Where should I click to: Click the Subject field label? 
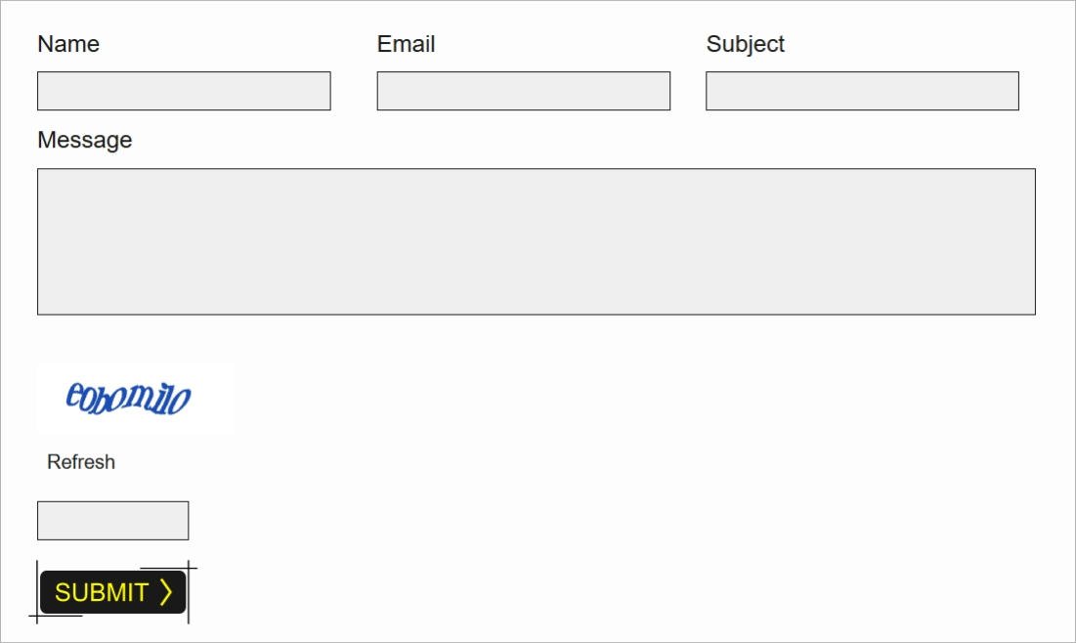pos(746,44)
